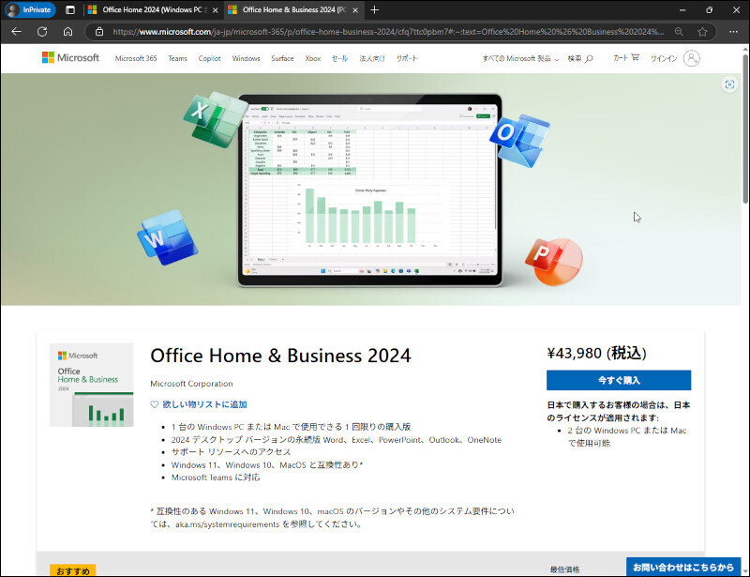Close the Office Home 2024 tab

point(216,10)
